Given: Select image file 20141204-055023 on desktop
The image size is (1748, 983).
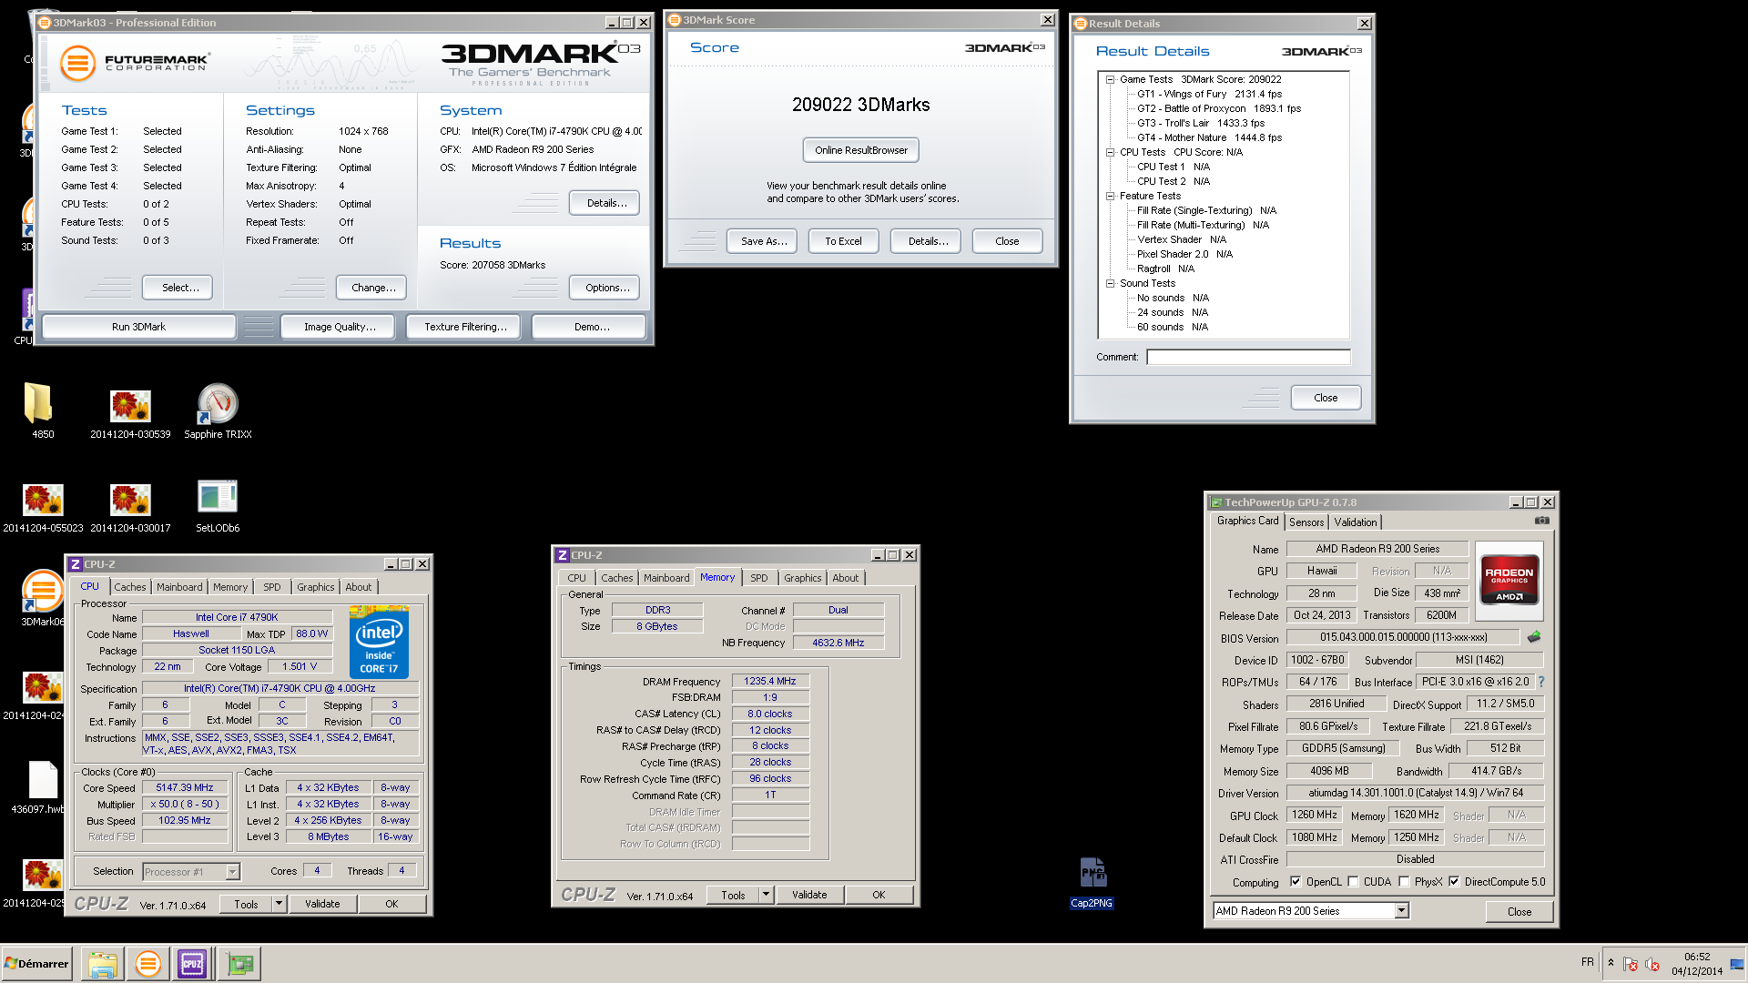Looking at the screenshot, I should pyautogui.click(x=43, y=508).
